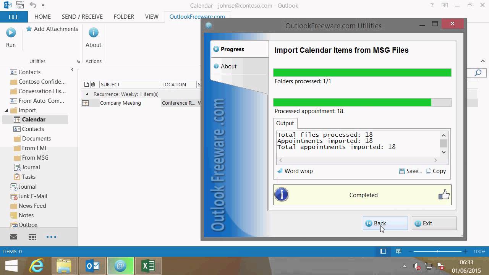Toggle Word wrap option
This screenshot has width=489, height=275.
coord(295,171)
